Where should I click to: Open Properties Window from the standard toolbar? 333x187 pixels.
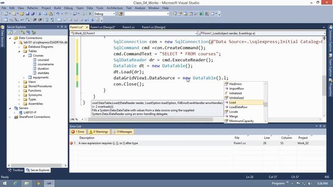180,14
